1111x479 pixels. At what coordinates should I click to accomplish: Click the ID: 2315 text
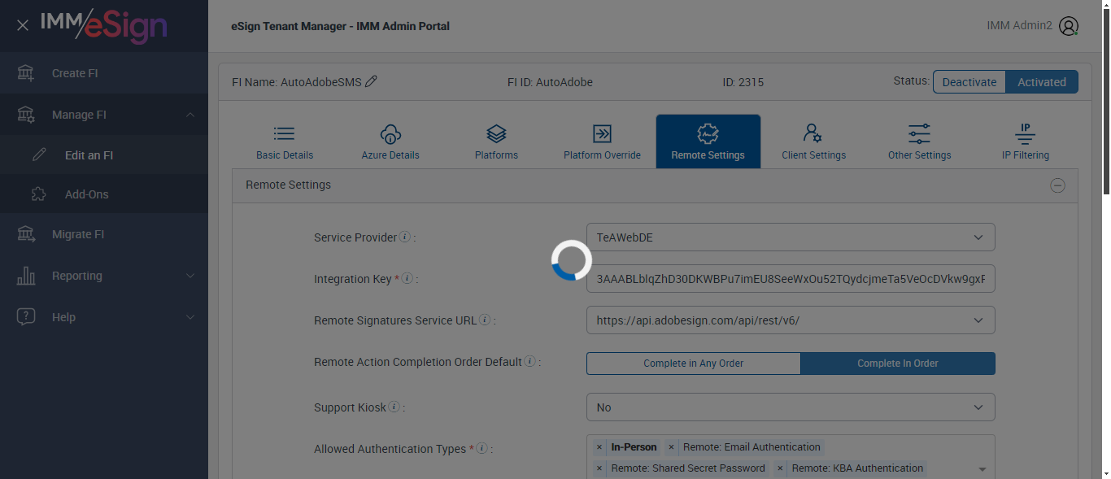coord(743,82)
